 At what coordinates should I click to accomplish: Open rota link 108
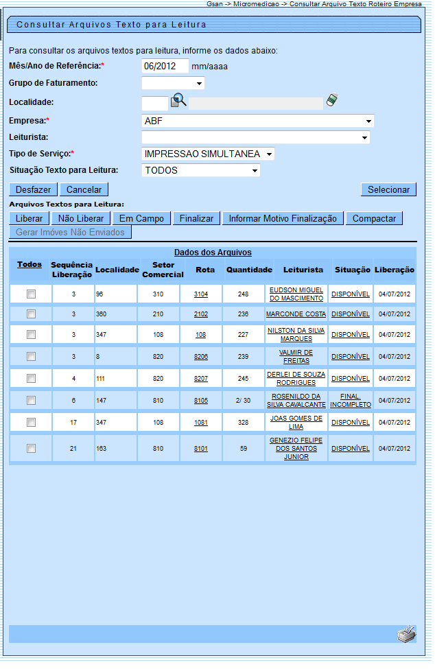pyautogui.click(x=201, y=335)
